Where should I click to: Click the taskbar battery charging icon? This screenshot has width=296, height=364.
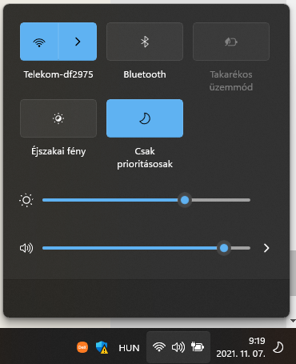[198, 346]
